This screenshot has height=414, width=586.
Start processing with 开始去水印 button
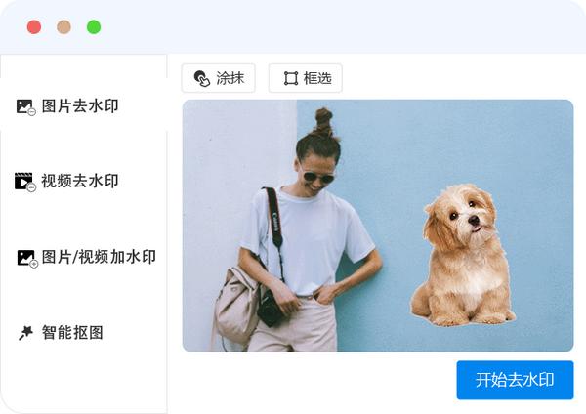click(x=515, y=380)
